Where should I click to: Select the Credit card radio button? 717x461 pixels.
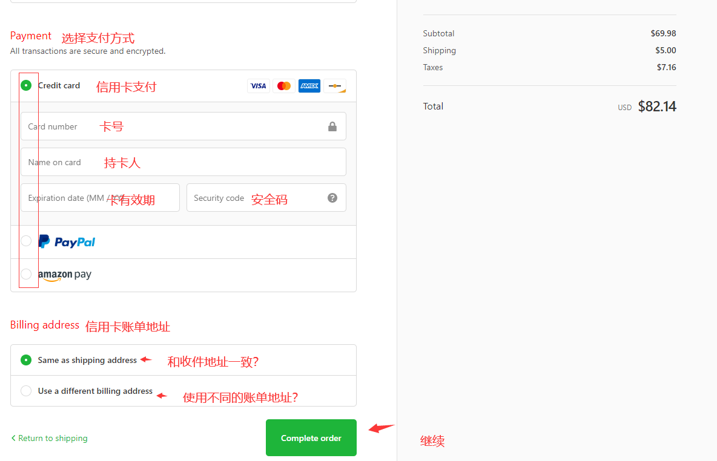coord(26,85)
